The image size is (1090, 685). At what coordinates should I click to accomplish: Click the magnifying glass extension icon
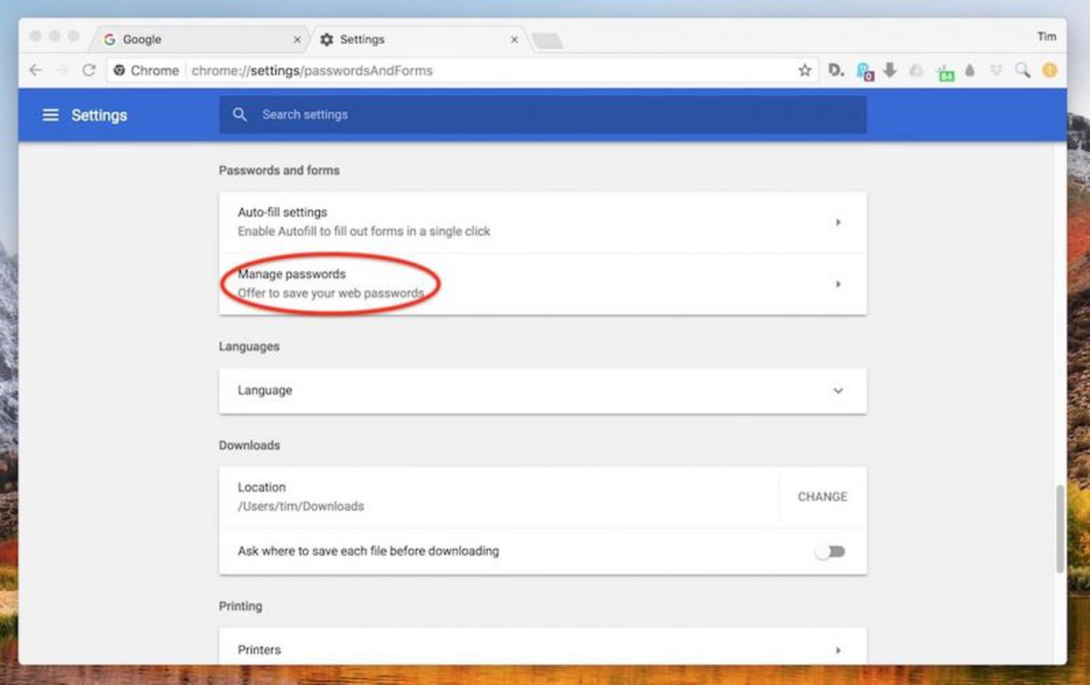pyautogui.click(x=1022, y=70)
